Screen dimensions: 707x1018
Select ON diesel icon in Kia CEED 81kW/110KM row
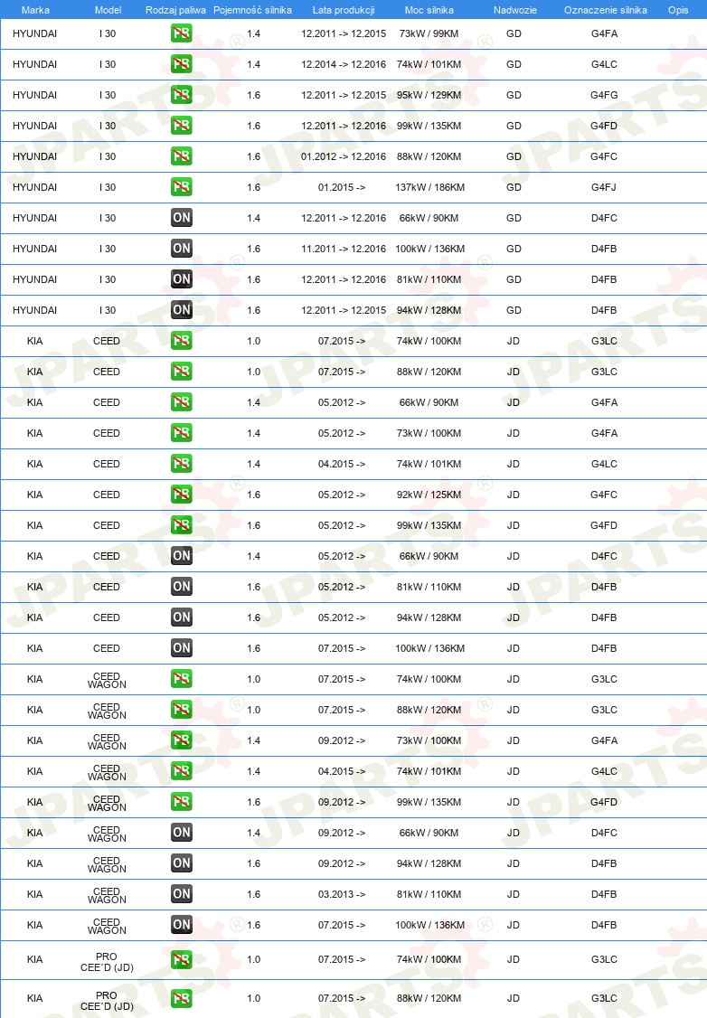181,586
